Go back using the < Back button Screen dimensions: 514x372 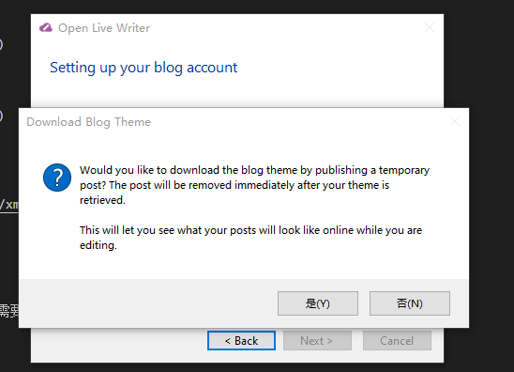(x=241, y=340)
